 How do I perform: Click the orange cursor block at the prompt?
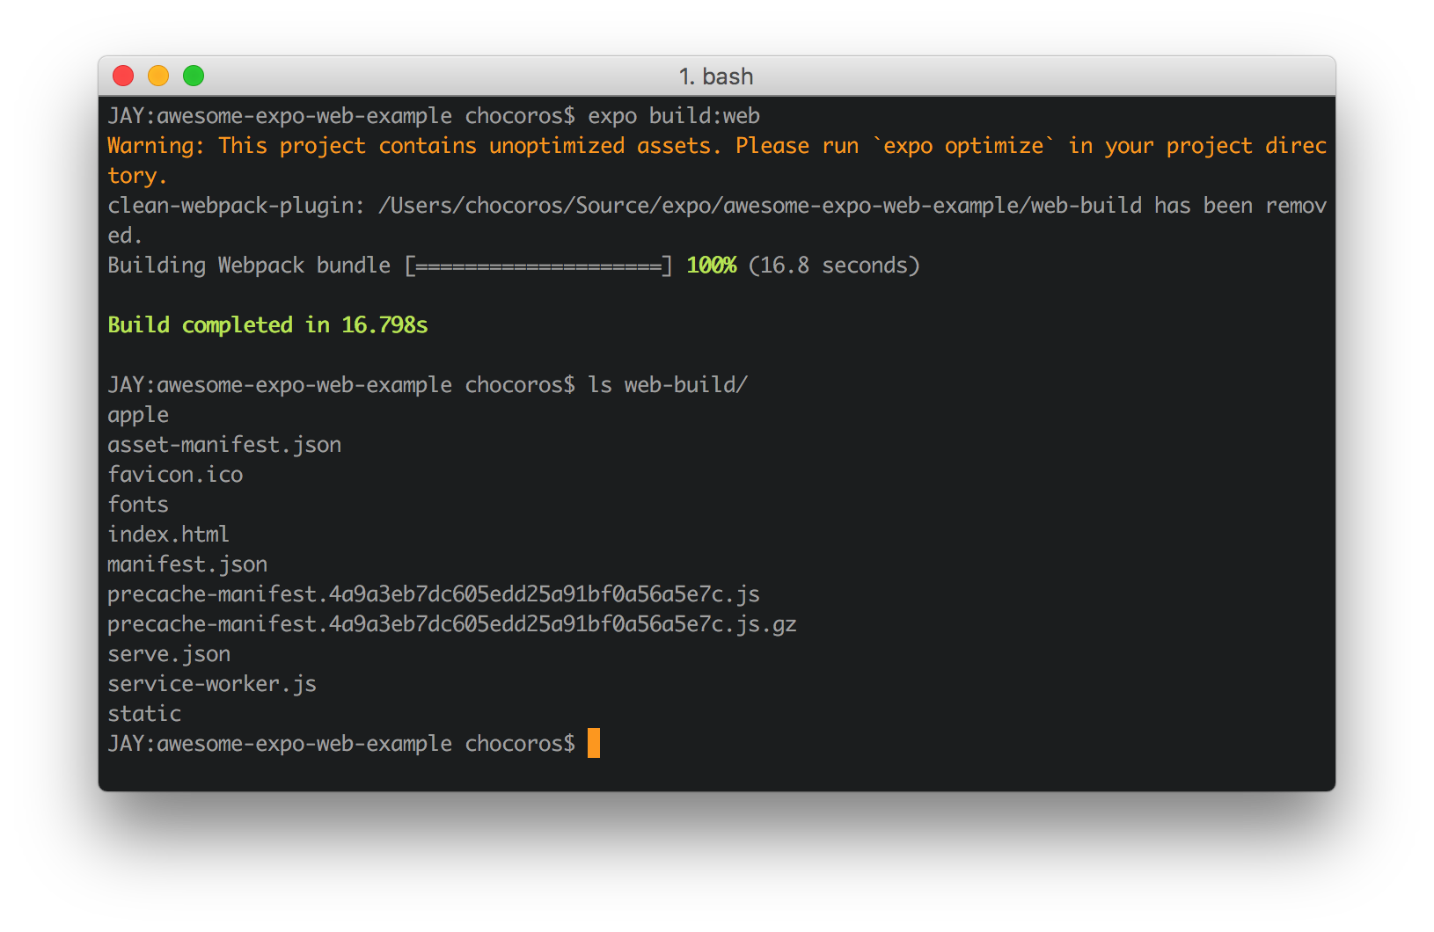[594, 743]
